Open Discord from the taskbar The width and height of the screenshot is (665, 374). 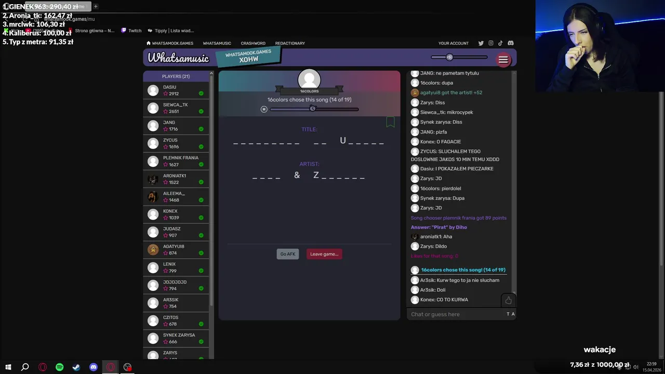94,367
